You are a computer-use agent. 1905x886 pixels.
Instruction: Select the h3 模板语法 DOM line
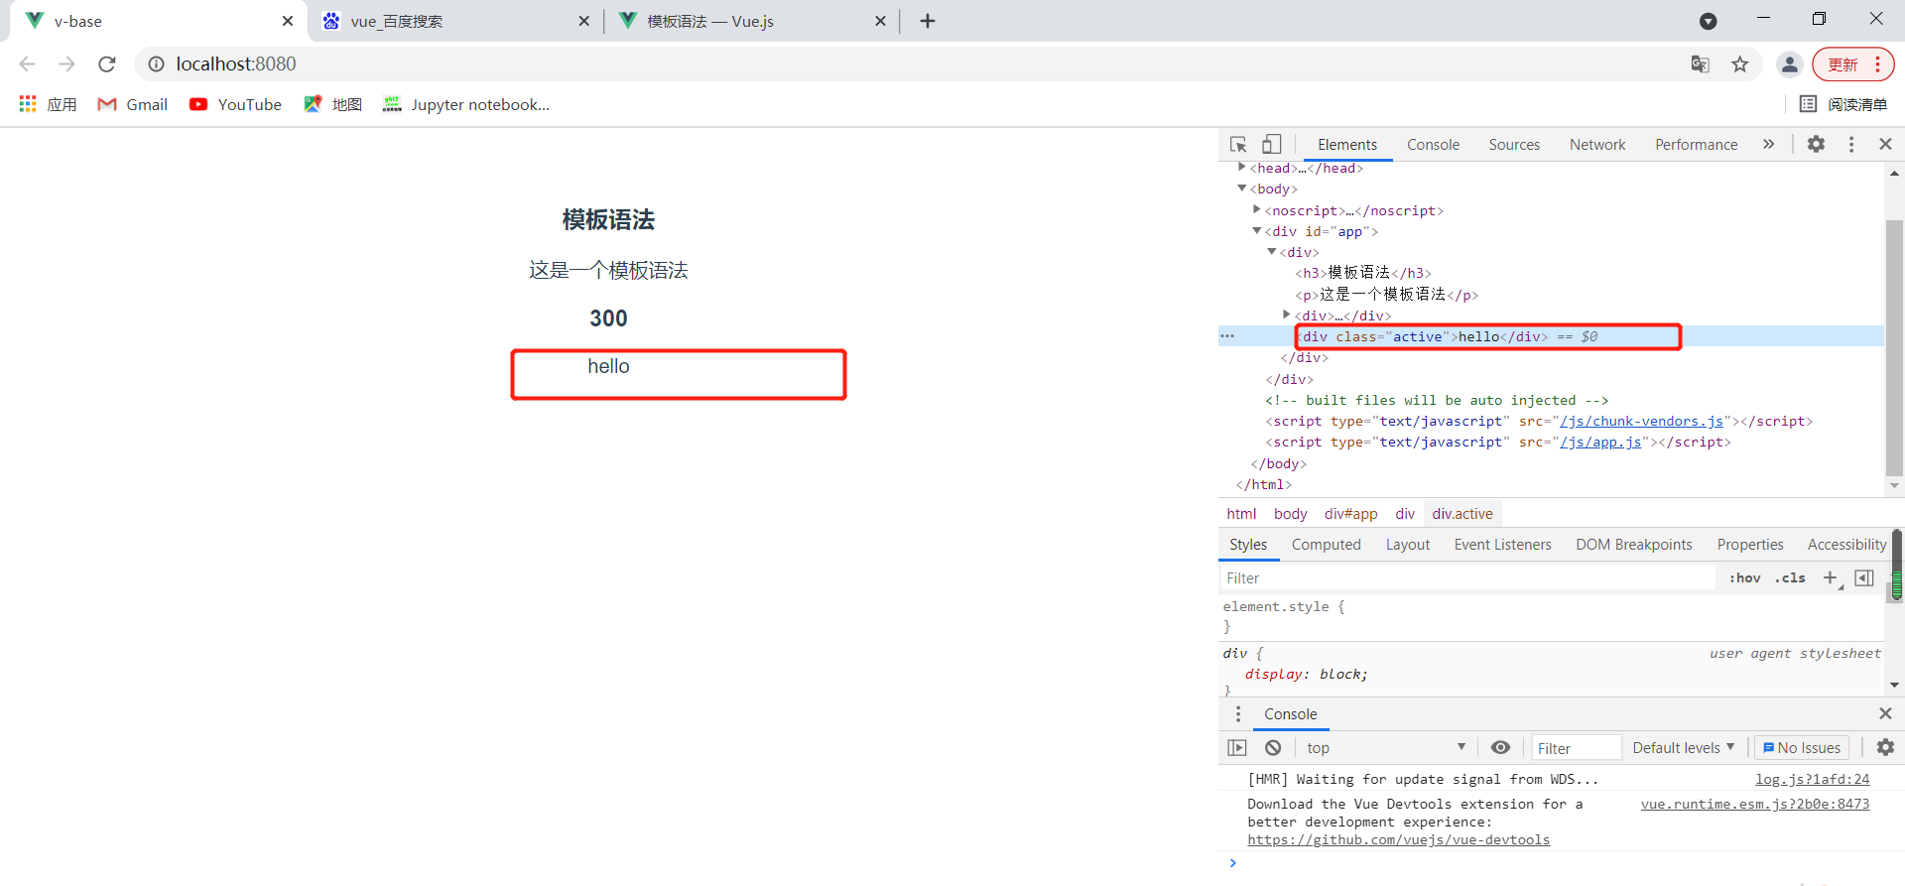[x=1363, y=273]
